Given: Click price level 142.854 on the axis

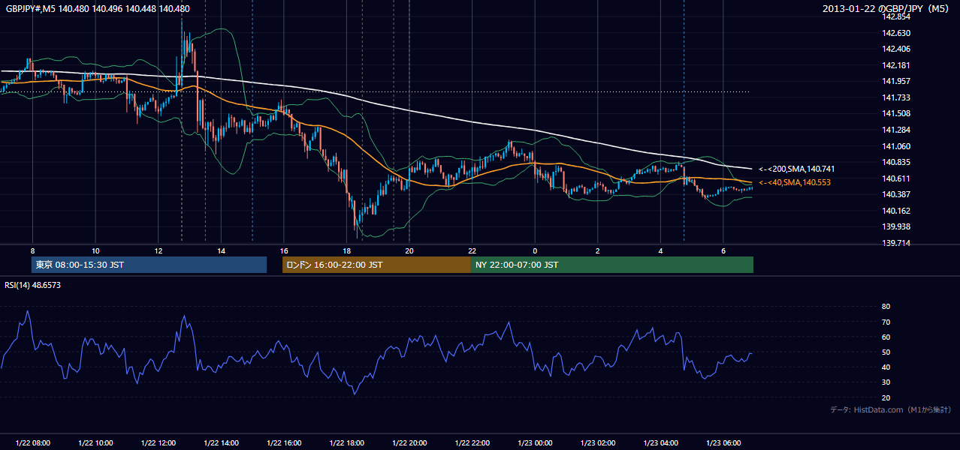Looking at the screenshot, I should 895,16.
